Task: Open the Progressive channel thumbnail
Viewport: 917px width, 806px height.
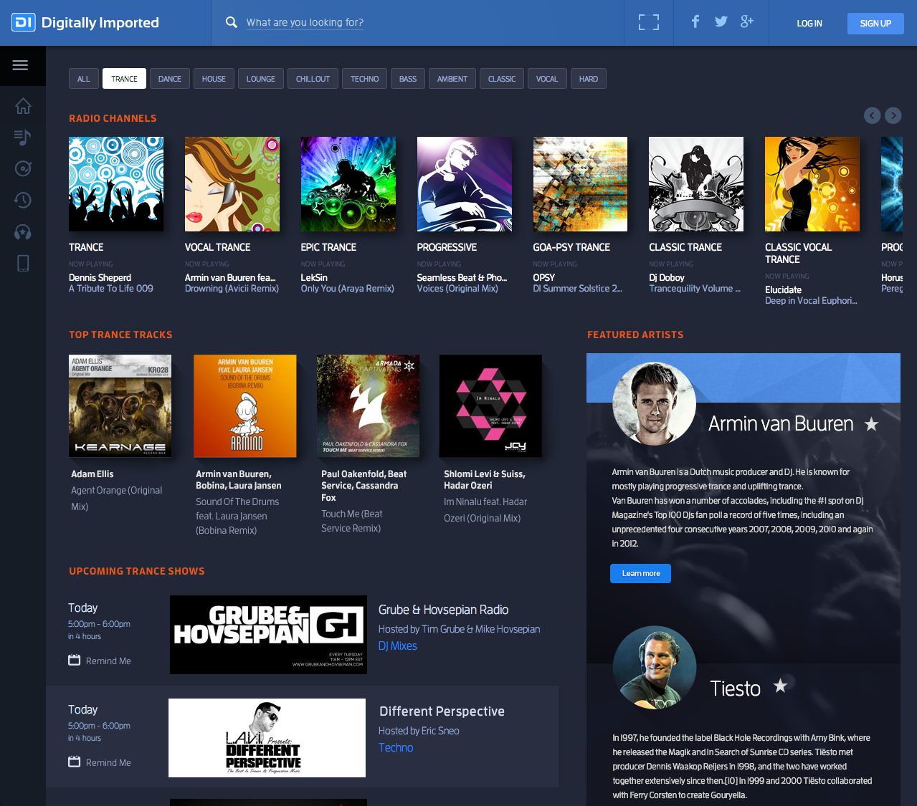Action: 465,184
